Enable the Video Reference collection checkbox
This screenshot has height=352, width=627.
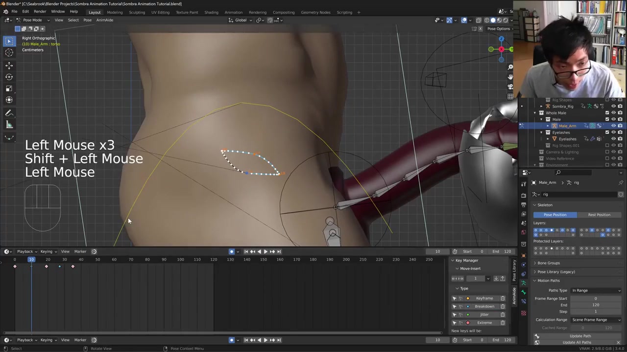pos(607,158)
